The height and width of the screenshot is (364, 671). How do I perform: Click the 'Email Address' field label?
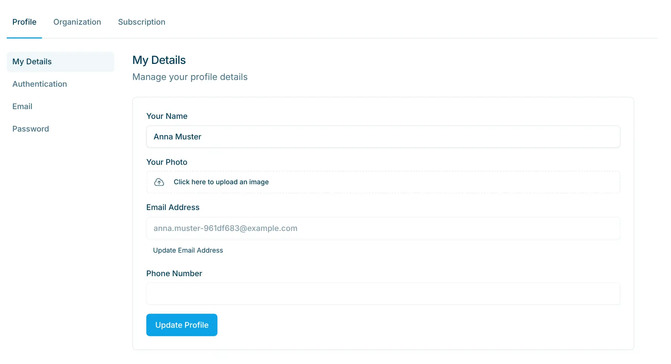coord(173,207)
